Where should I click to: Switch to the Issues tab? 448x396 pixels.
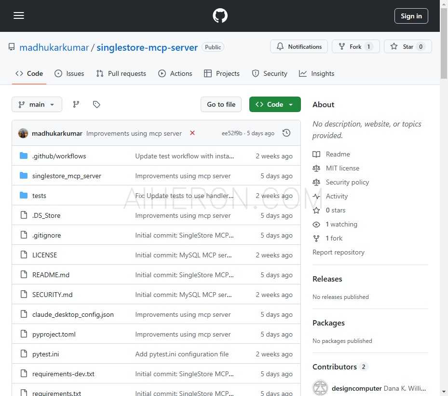[69, 73]
